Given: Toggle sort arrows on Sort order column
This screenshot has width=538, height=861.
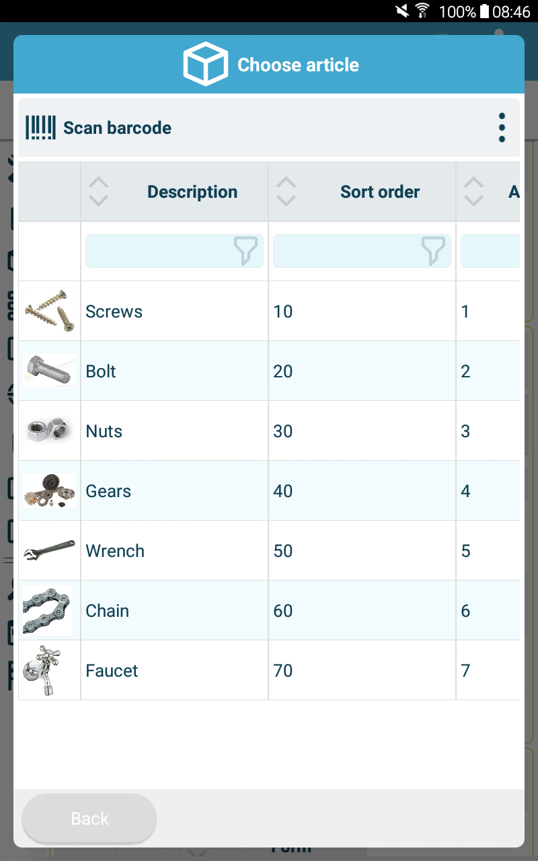Looking at the screenshot, I should point(286,192).
